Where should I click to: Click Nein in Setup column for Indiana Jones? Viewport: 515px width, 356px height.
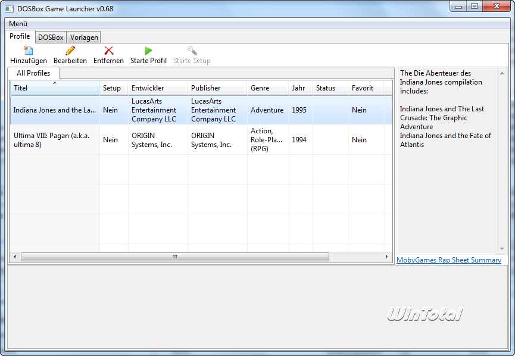click(x=114, y=110)
